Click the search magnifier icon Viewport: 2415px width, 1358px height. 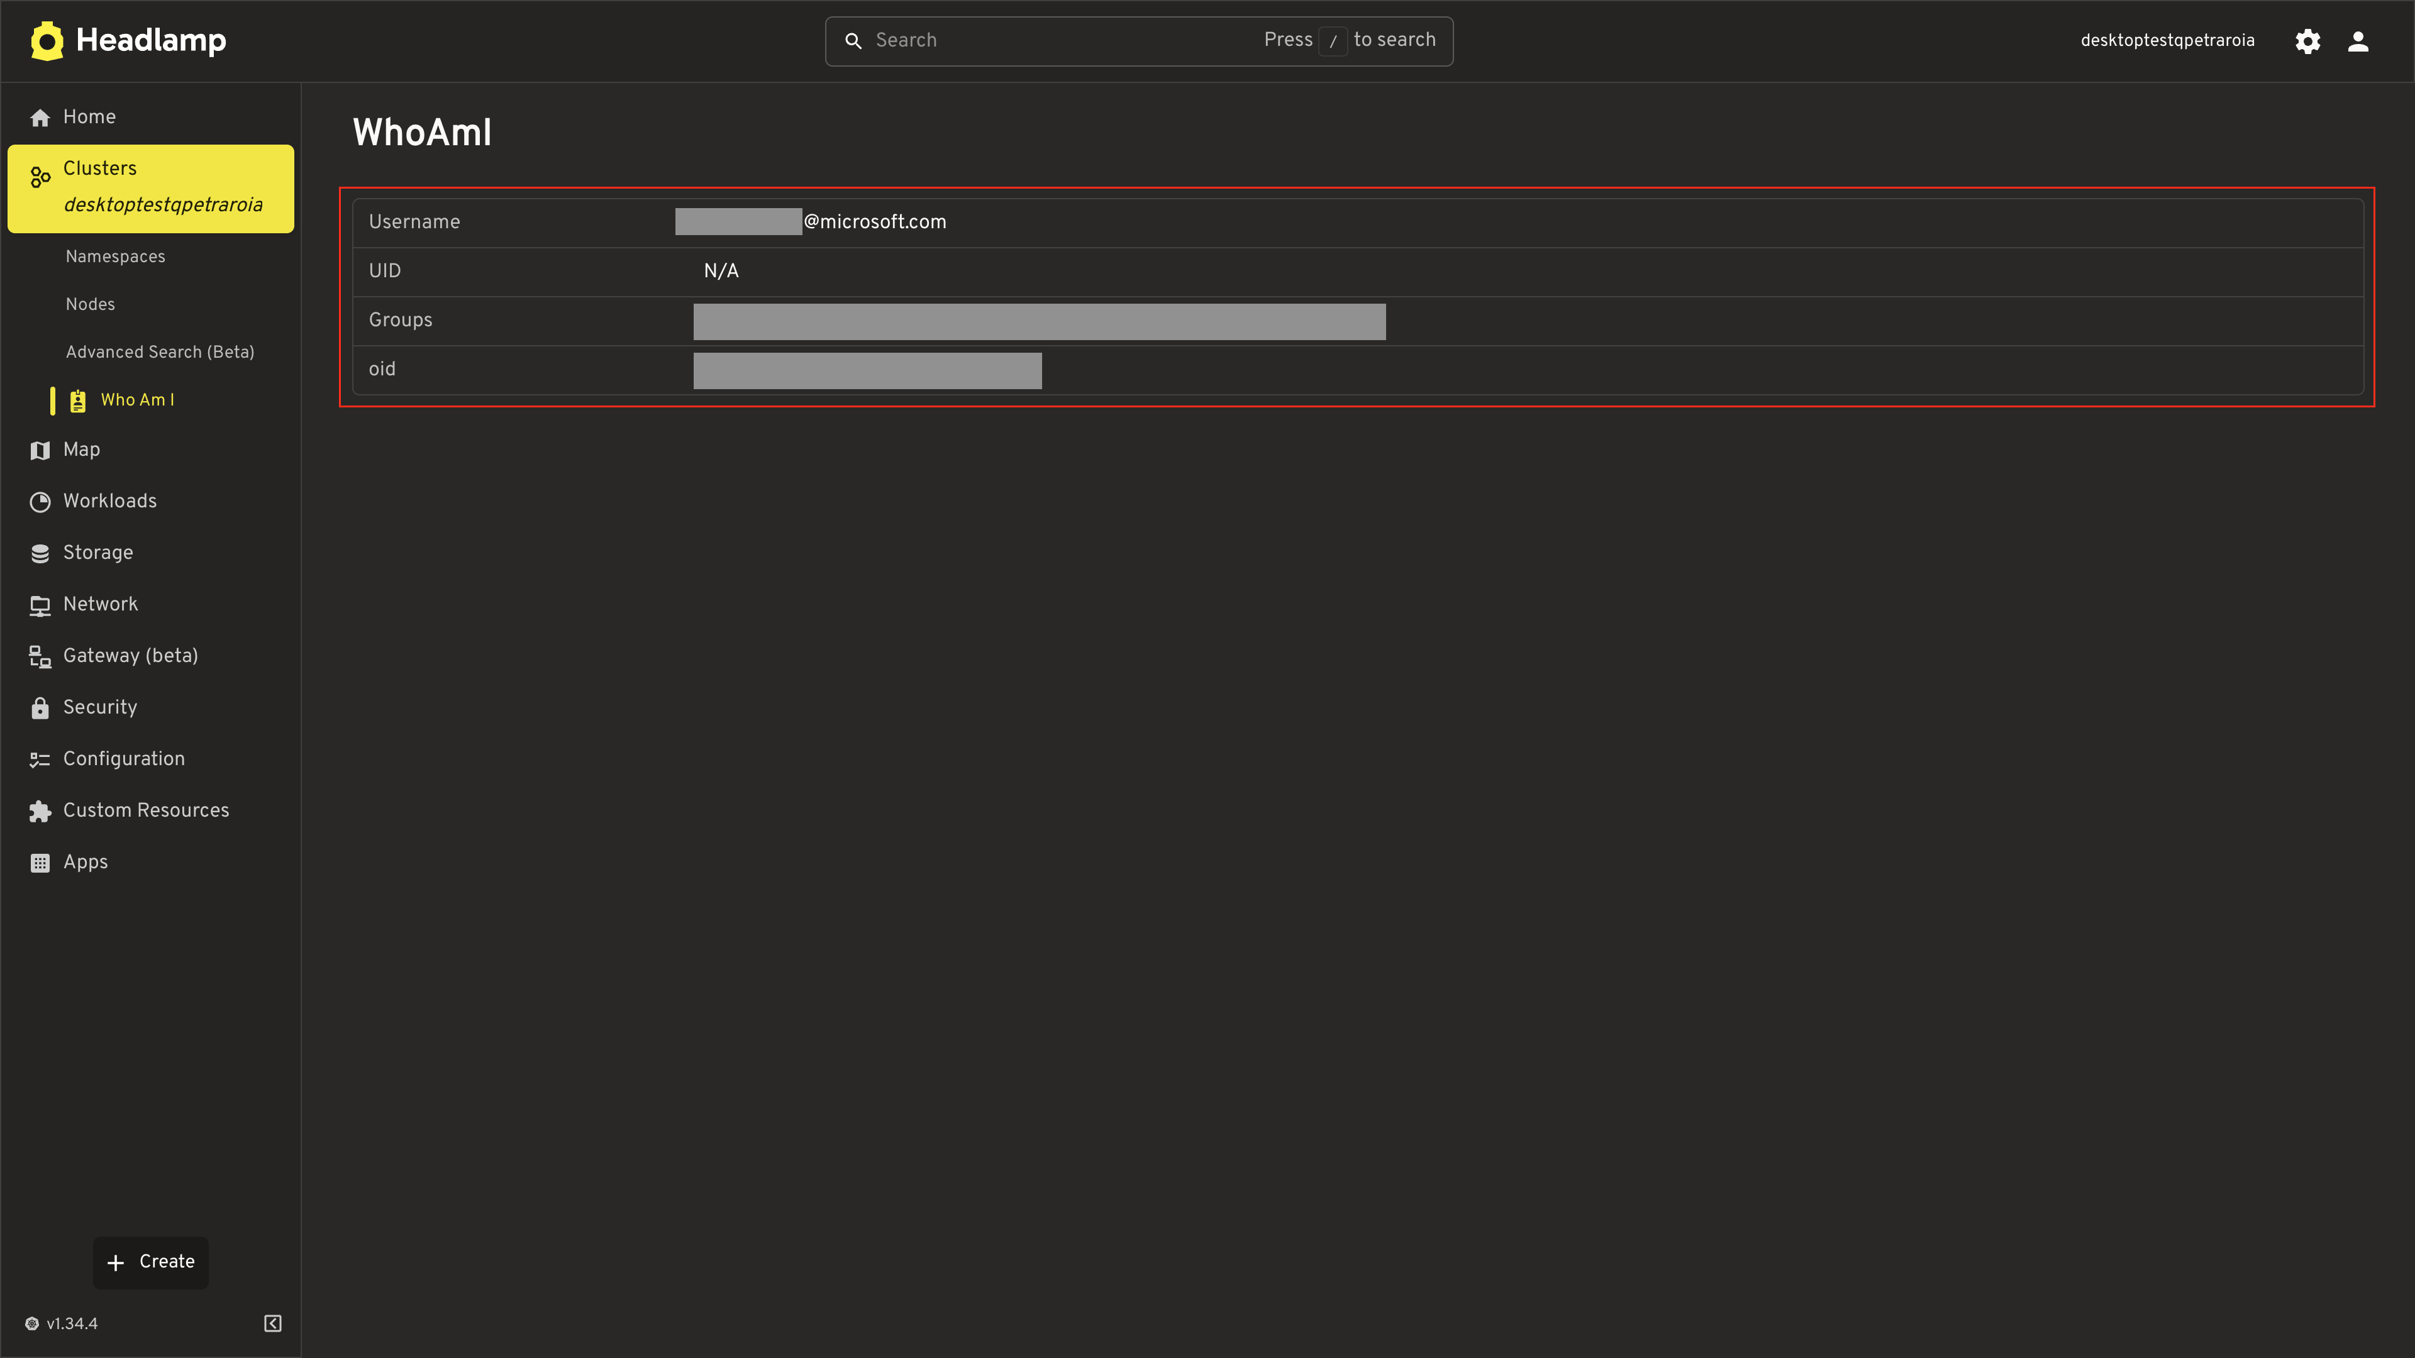click(x=853, y=40)
